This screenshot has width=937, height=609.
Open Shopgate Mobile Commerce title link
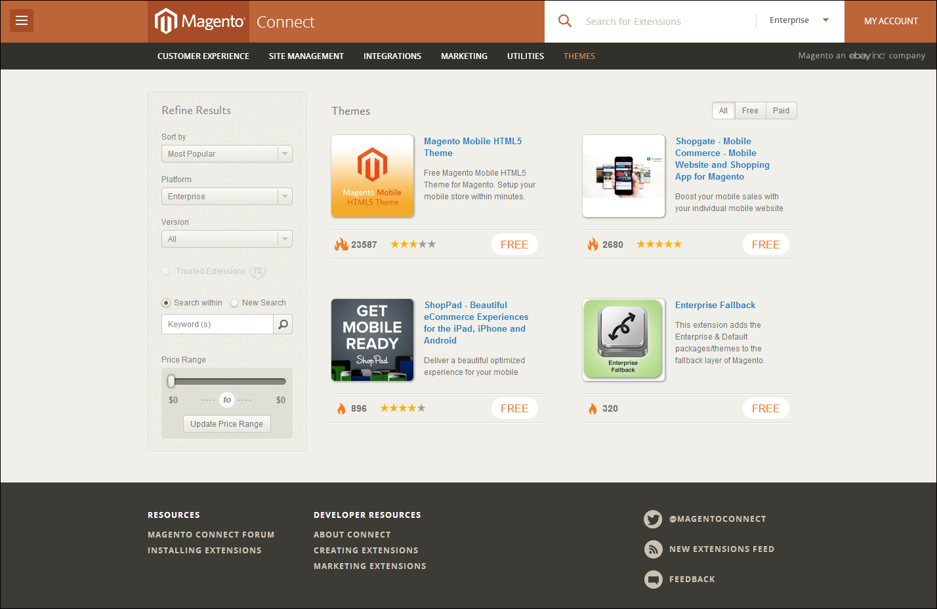click(722, 159)
